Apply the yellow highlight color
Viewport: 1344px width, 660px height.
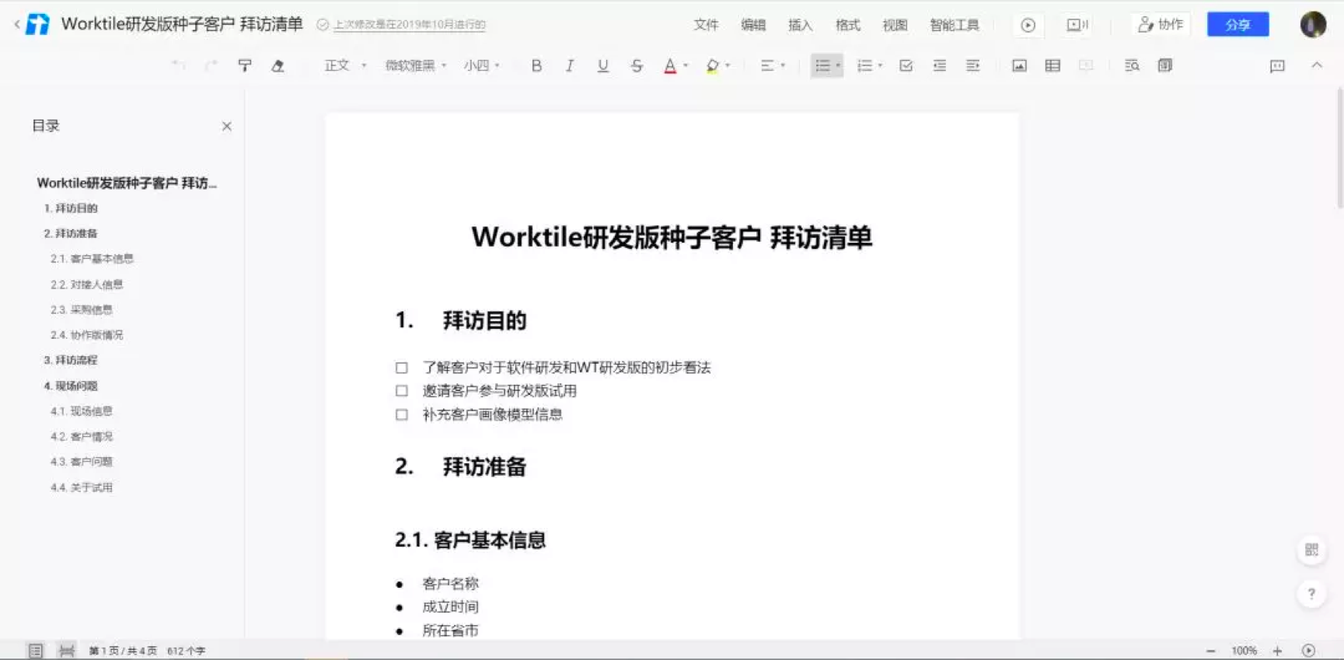(x=712, y=66)
